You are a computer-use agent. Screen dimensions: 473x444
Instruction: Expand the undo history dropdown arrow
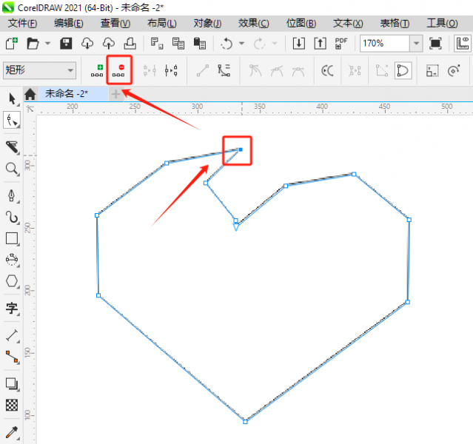tap(242, 44)
